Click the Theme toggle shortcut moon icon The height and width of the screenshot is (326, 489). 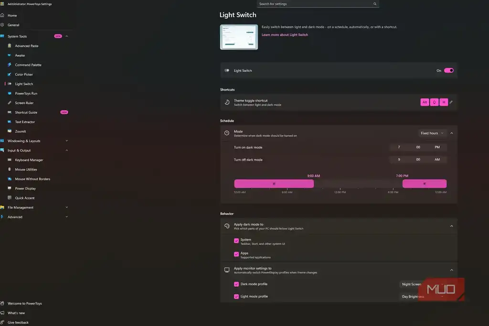pos(227,102)
